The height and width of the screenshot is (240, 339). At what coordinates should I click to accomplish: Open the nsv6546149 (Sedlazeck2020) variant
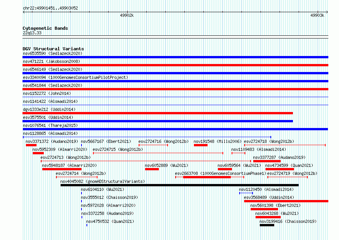tap(53, 69)
